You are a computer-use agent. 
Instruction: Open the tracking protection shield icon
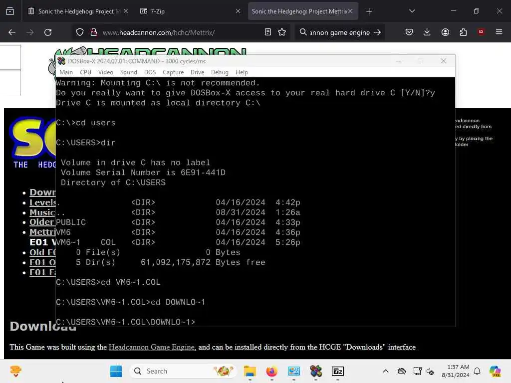80,32
